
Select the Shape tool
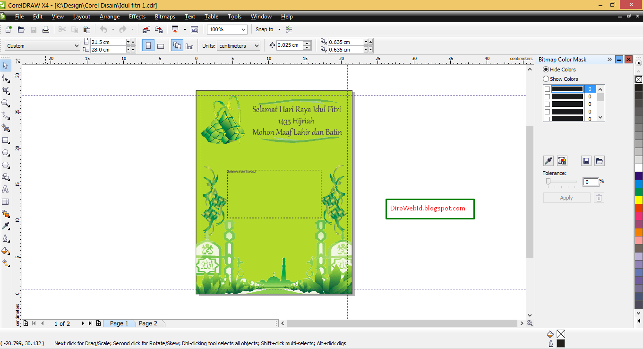coord(6,78)
